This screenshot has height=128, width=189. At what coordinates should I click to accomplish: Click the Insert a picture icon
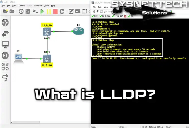[78, 12]
